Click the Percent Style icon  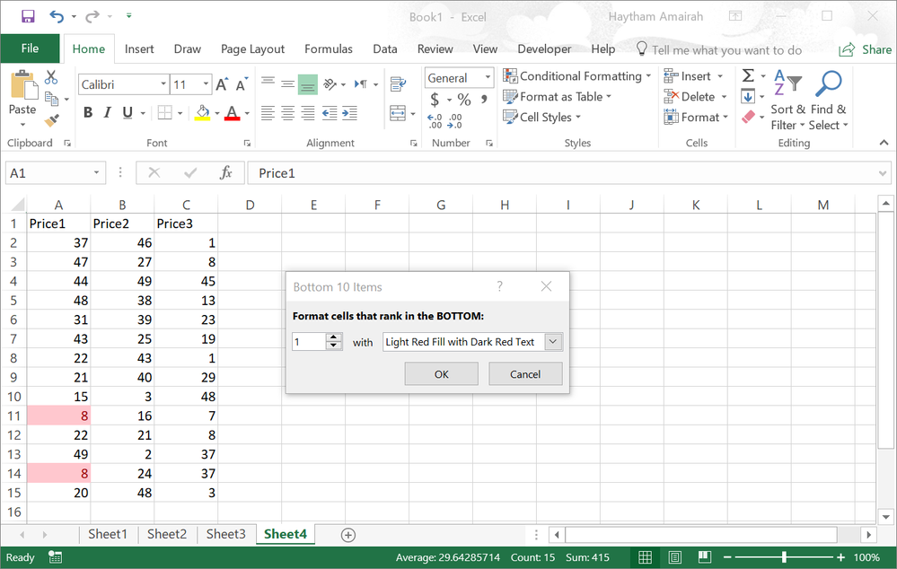coord(464,101)
